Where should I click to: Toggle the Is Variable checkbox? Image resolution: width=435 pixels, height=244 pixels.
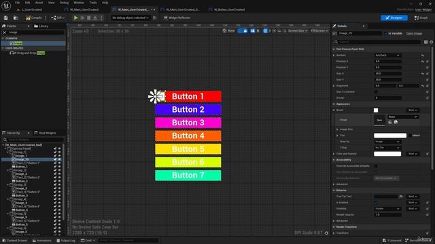(386, 33)
